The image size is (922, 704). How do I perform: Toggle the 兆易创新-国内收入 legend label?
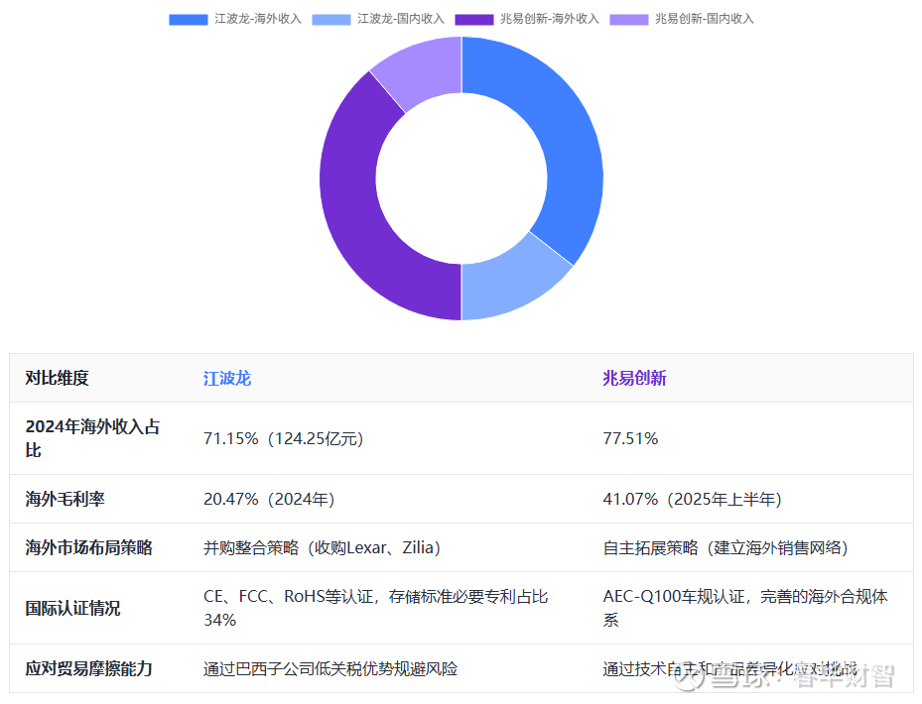tap(704, 19)
